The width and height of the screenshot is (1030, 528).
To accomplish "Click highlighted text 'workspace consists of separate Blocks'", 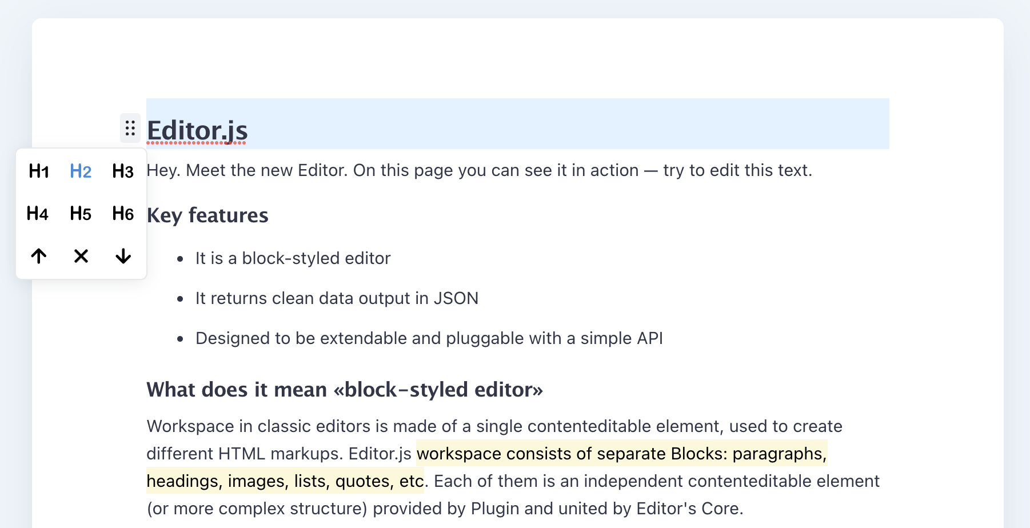I will (x=572, y=454).
